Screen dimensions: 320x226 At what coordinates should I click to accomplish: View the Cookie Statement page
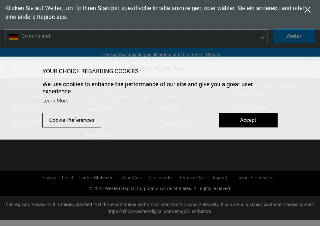point(97,178)
